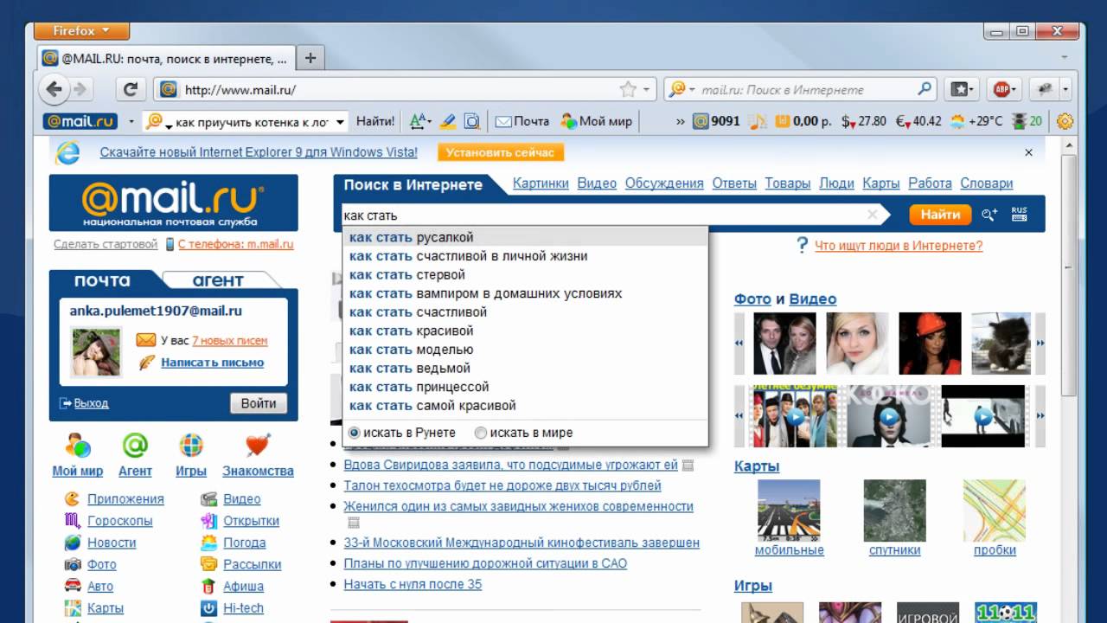This screenshot has height=623, width=1107.
Task: Open Словари search category
Action: [986, 183]
